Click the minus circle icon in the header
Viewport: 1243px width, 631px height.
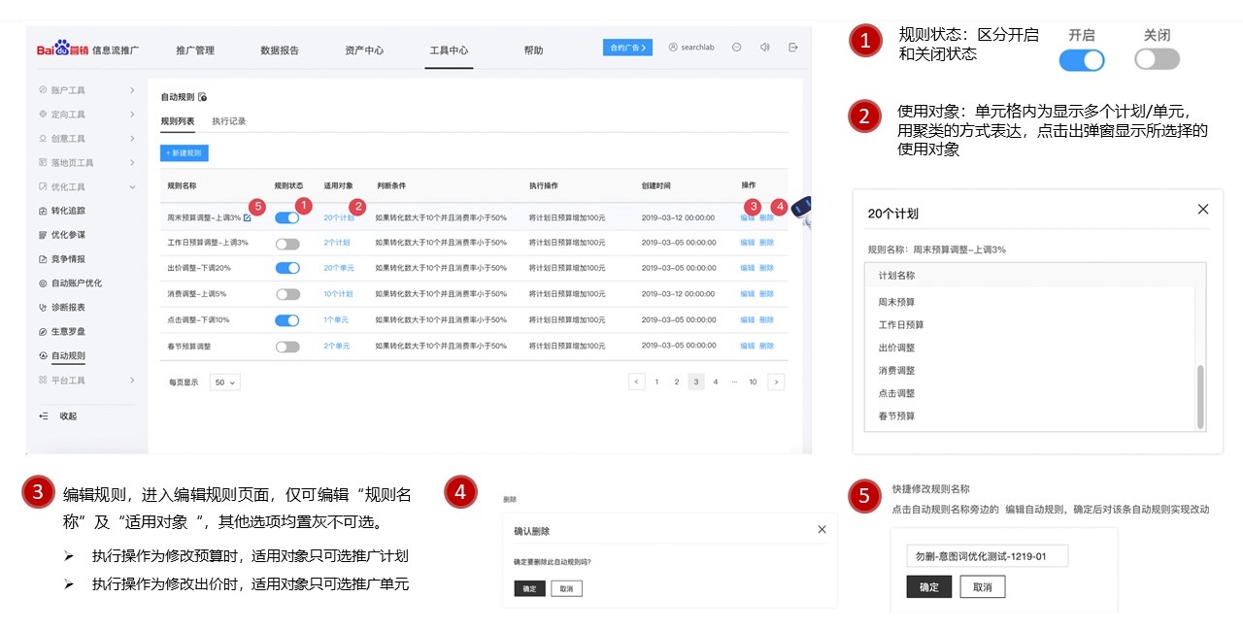coord(737,48)
